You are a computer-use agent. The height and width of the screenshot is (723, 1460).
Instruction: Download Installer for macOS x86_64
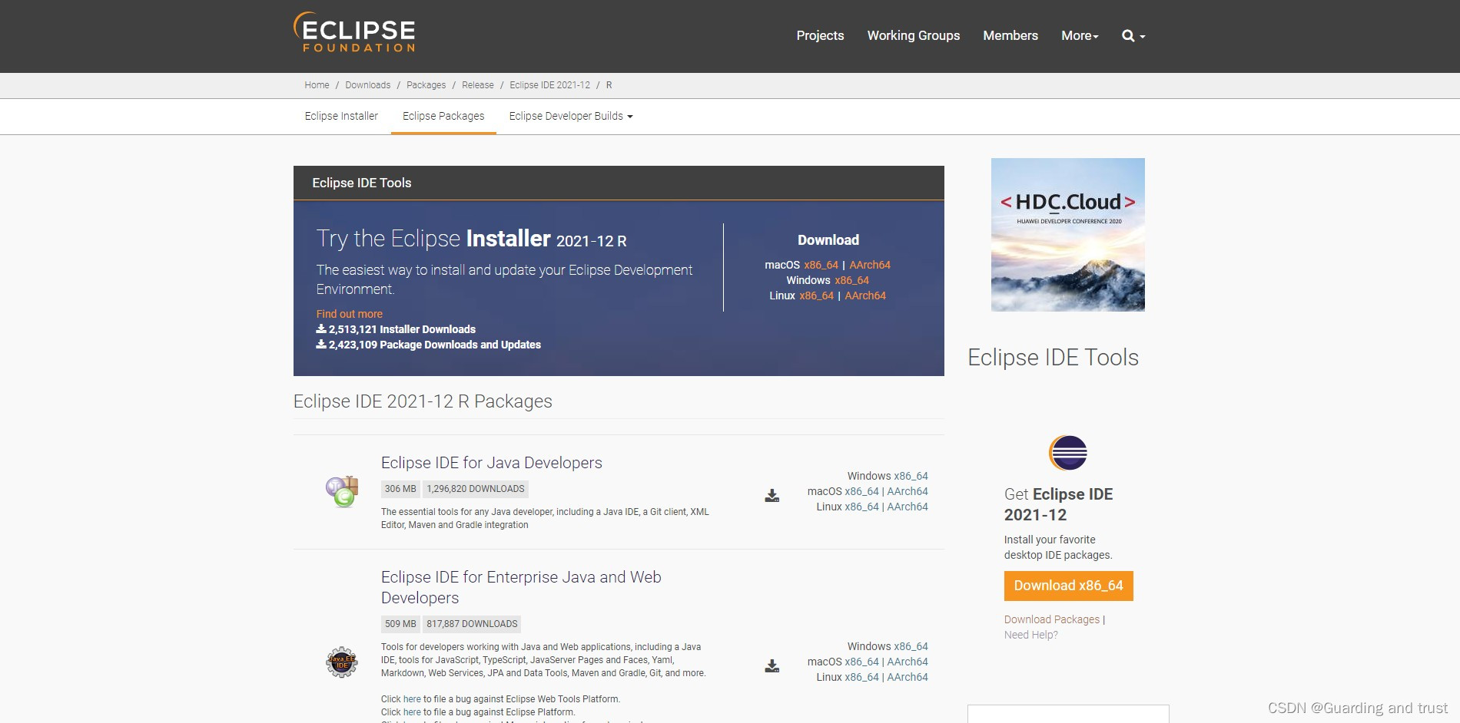[x=821, y=265]
